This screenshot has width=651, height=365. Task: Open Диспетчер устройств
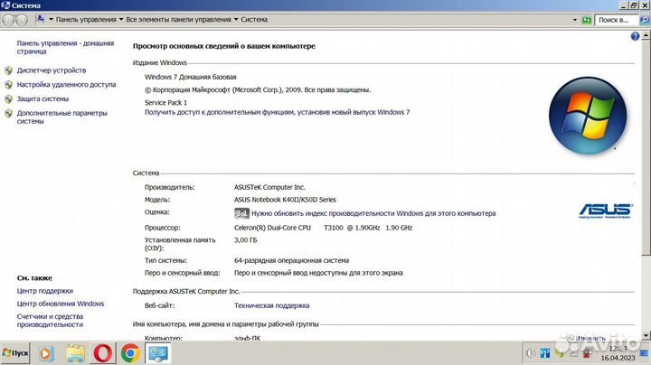(52, 70)
